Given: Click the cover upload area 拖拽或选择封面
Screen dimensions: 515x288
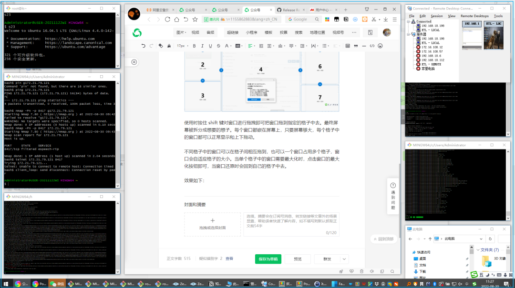Looking at the screenshot, I should pyautogui.click(x=213, y=224).
